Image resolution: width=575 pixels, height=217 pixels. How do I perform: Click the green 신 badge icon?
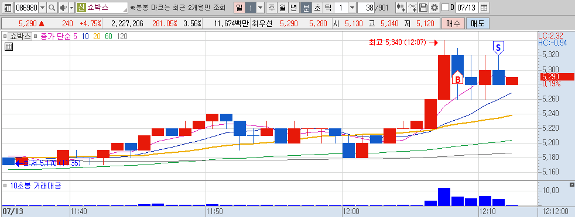click(81, 8)
